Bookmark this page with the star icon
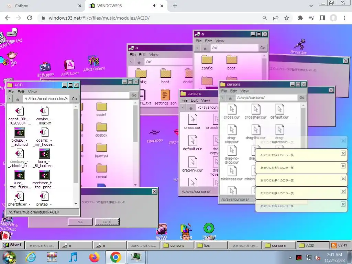The height and width of the screenshot is (264, 352). point(287,18)
